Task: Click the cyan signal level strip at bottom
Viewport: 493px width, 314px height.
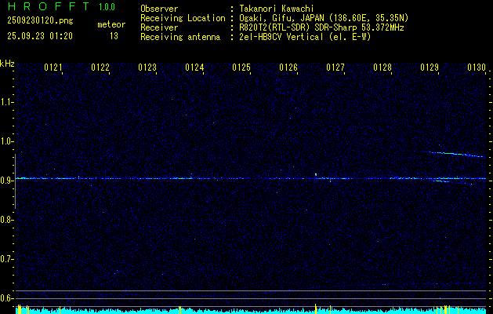Action: click(x=251, y=311)
